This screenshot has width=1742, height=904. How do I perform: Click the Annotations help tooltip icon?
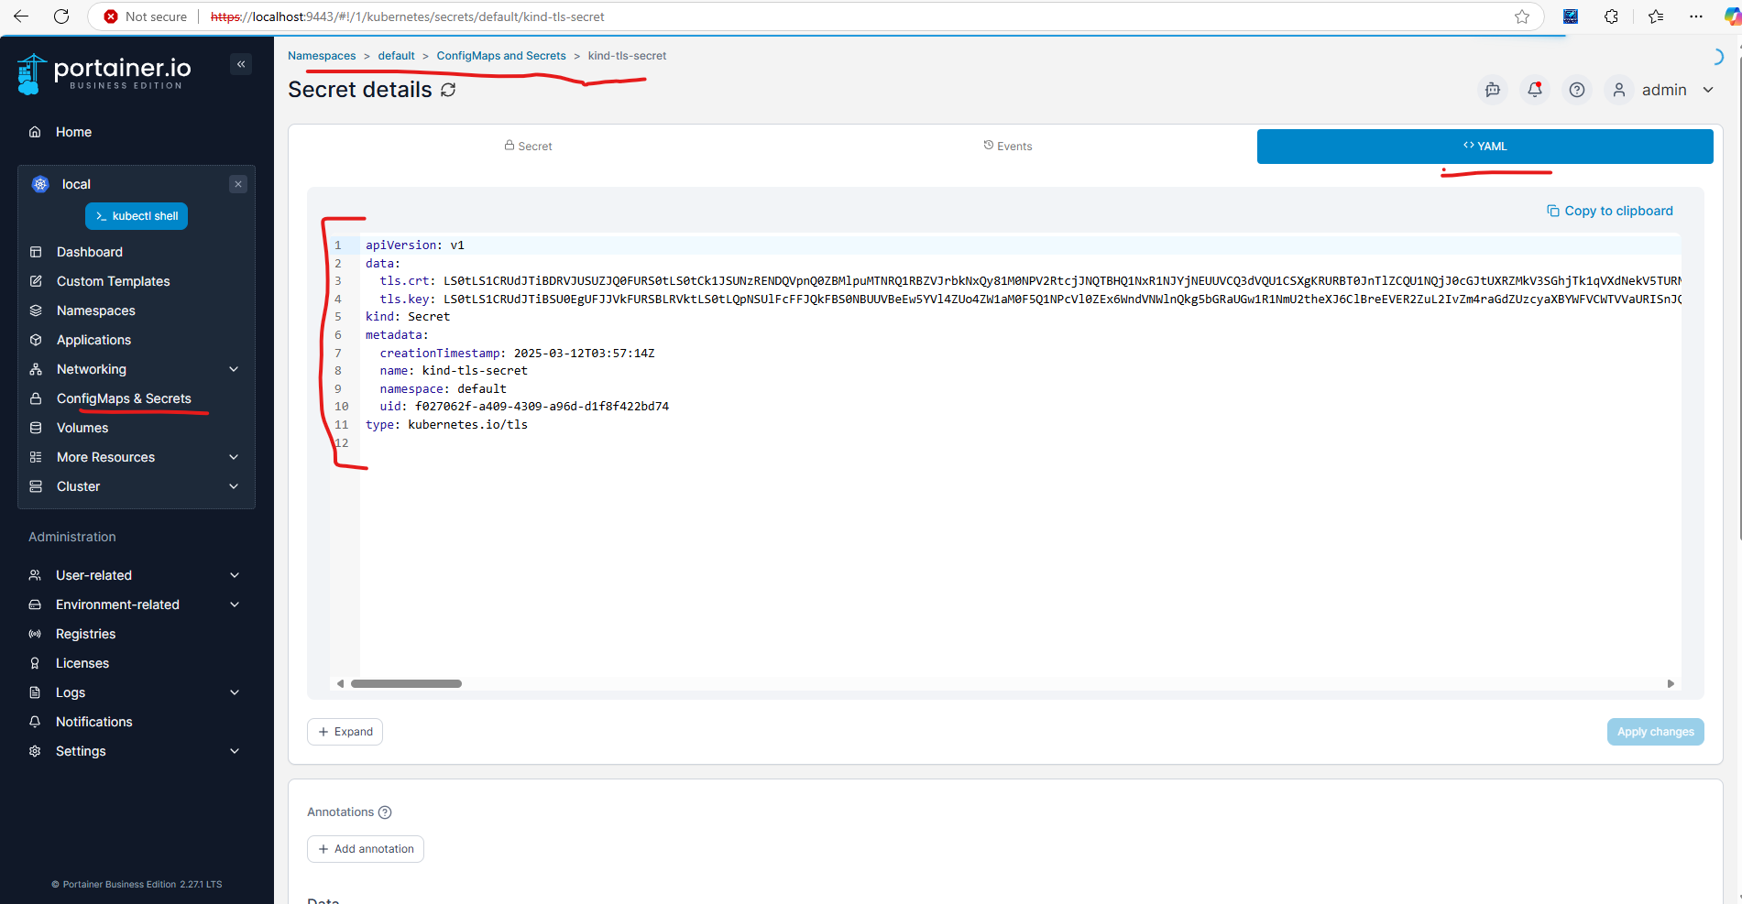tap(385, 812)
